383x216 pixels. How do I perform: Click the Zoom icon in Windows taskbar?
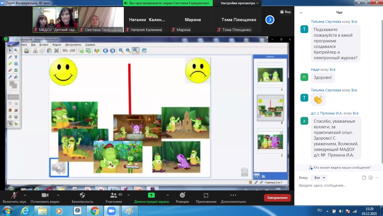coord(112,211)
